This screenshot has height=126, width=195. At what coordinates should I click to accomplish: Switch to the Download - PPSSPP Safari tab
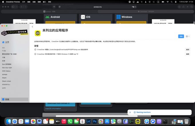(146, 11)
